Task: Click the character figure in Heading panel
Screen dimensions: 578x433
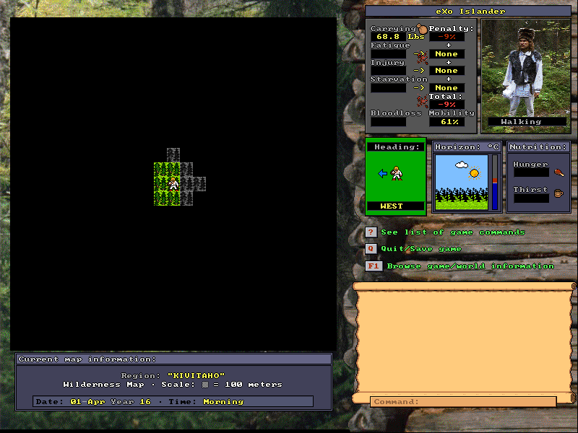Action: pyautogui.click(x=397, y=173)
